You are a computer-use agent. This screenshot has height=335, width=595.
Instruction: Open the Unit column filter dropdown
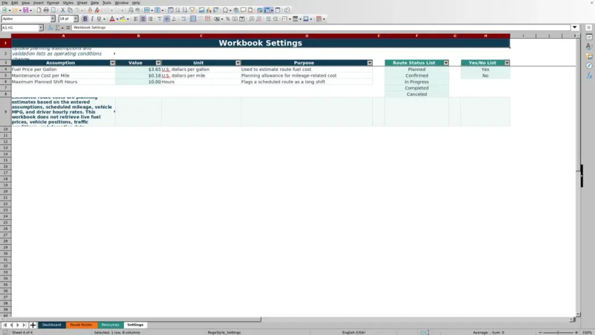[238, 63]
